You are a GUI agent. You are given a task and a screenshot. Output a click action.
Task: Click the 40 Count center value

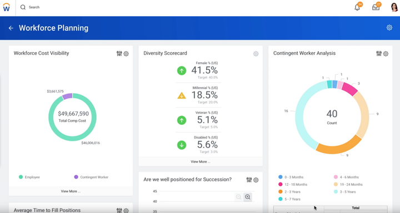[x=332, y=114]
